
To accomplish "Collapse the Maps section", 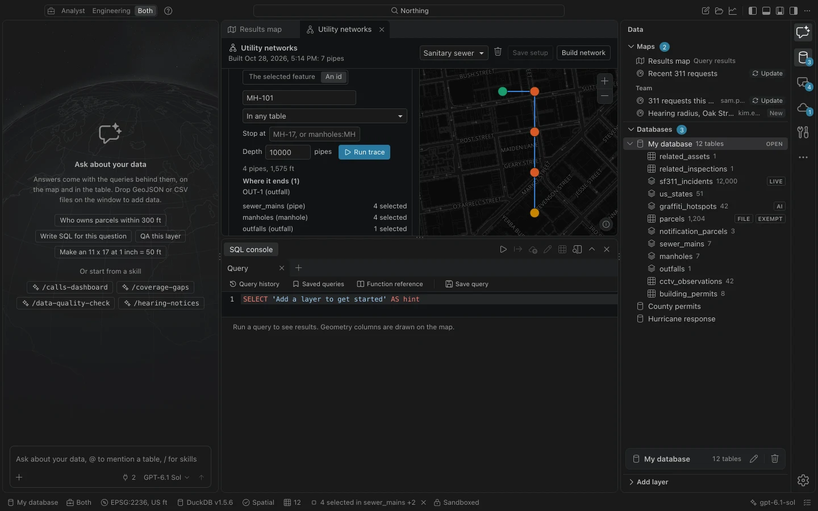I will (631, 47).
